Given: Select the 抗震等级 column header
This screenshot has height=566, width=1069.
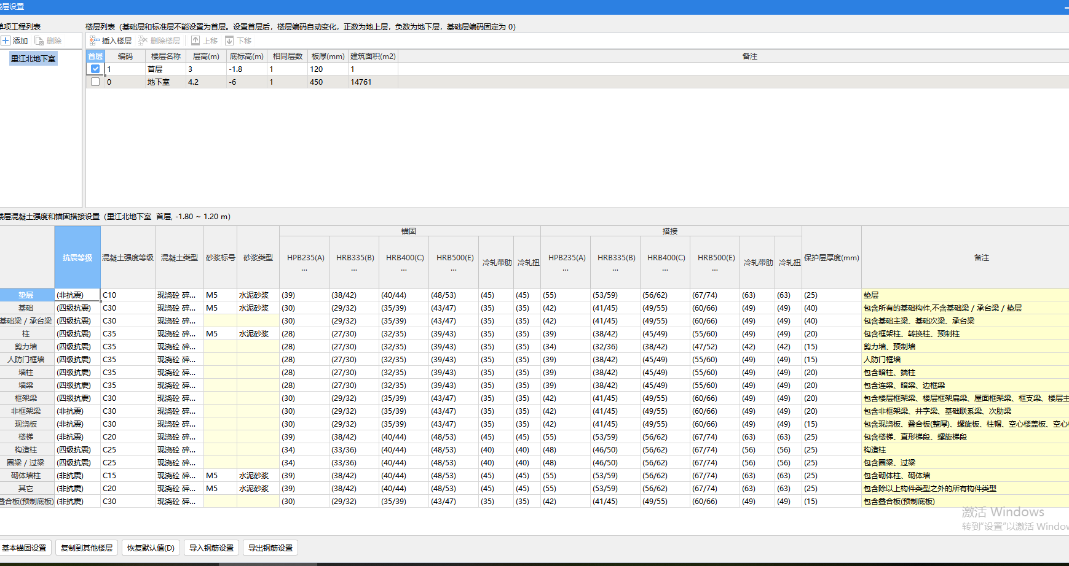Looking at the screenshot, I should tap(77, 257).
